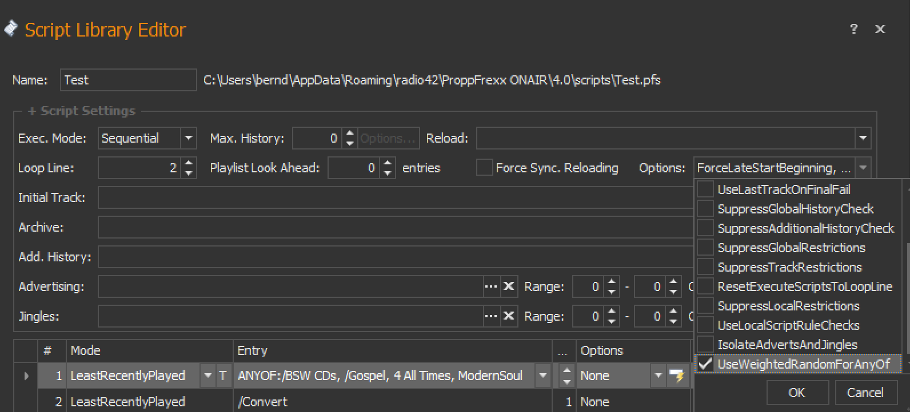The image size is (910, 412).
Task: Click the Max. History spinner arrows
Action: 350,138
